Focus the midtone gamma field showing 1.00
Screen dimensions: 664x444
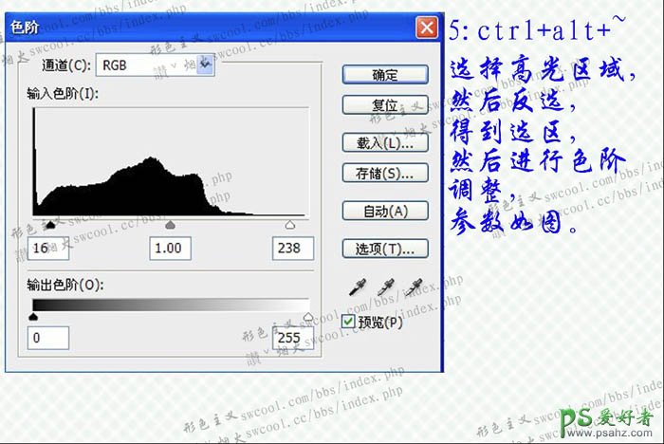[x=171, y=249]
